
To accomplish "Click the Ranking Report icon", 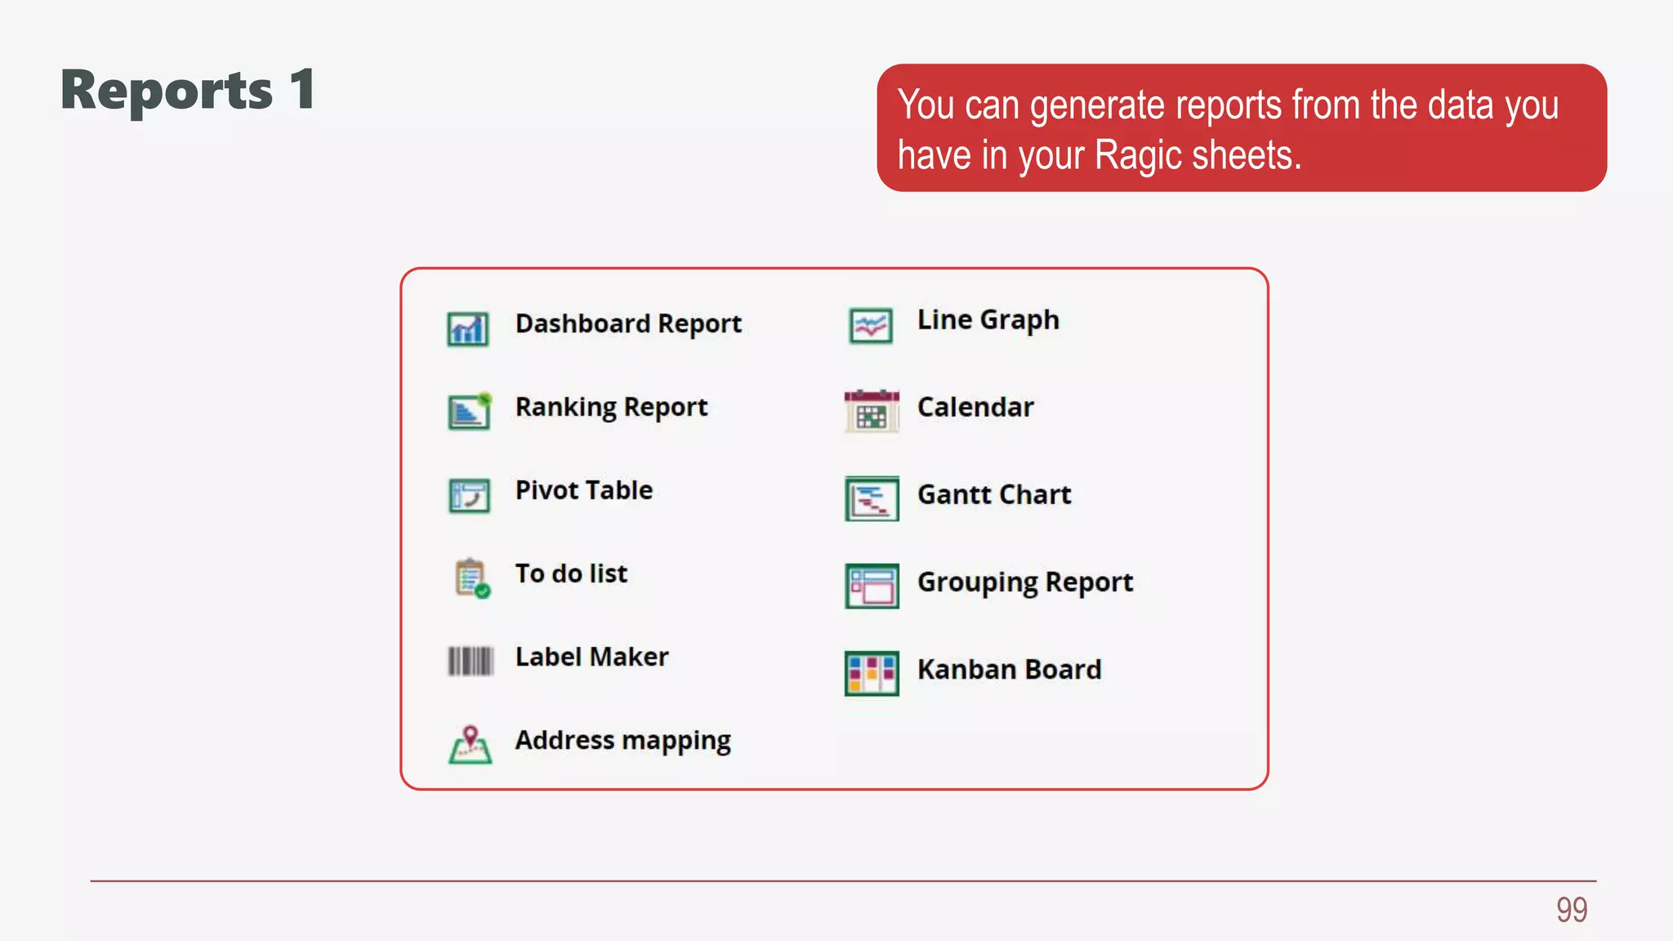I will (x=470, y=411).
